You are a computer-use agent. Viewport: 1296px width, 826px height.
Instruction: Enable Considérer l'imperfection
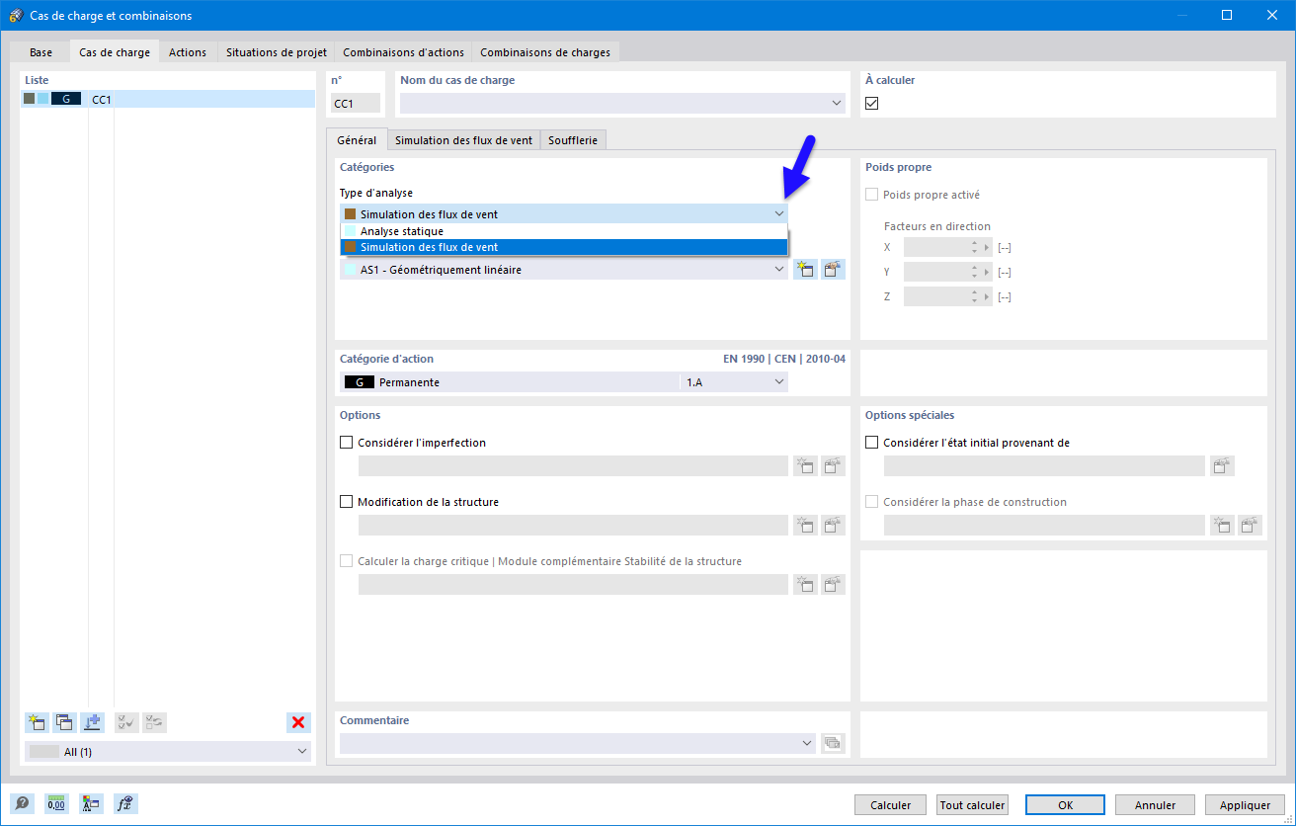click(346, 443)
